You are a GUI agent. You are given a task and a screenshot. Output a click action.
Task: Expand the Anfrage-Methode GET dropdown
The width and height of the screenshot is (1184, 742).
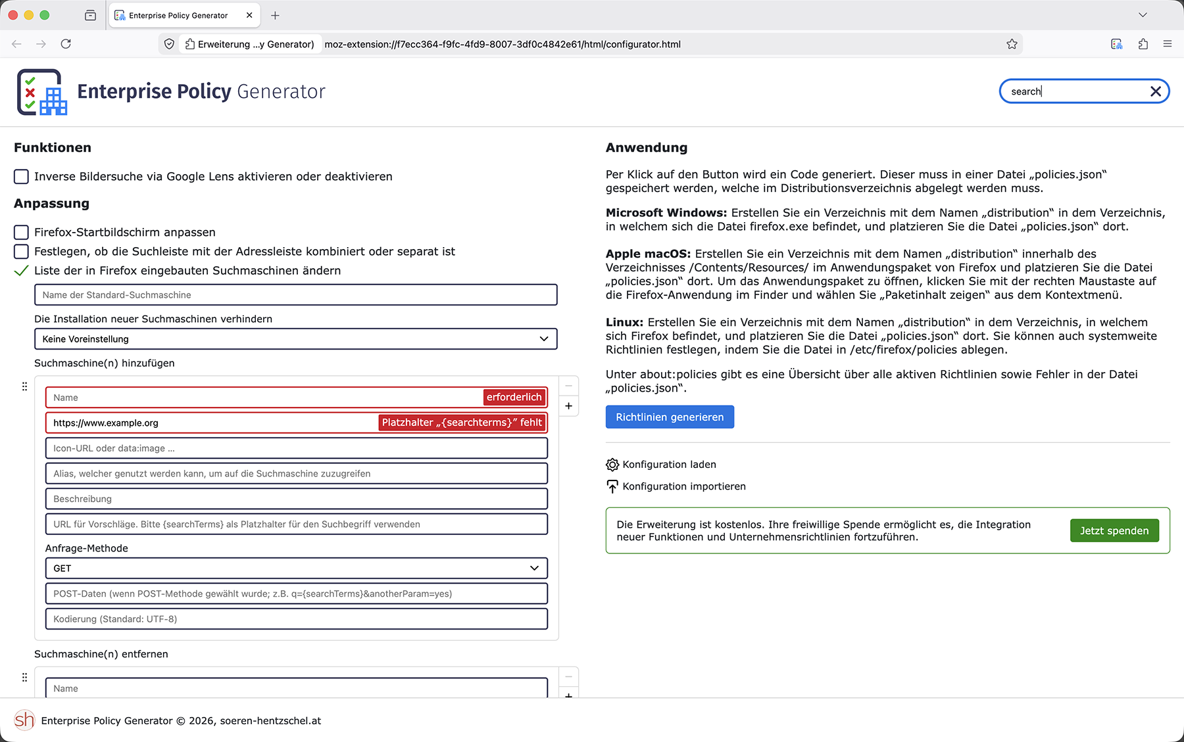296,568
